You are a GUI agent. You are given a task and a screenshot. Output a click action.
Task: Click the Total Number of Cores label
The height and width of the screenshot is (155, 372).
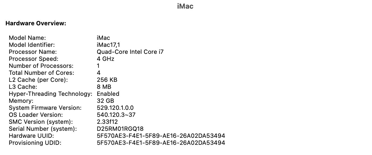pos(41,73)
